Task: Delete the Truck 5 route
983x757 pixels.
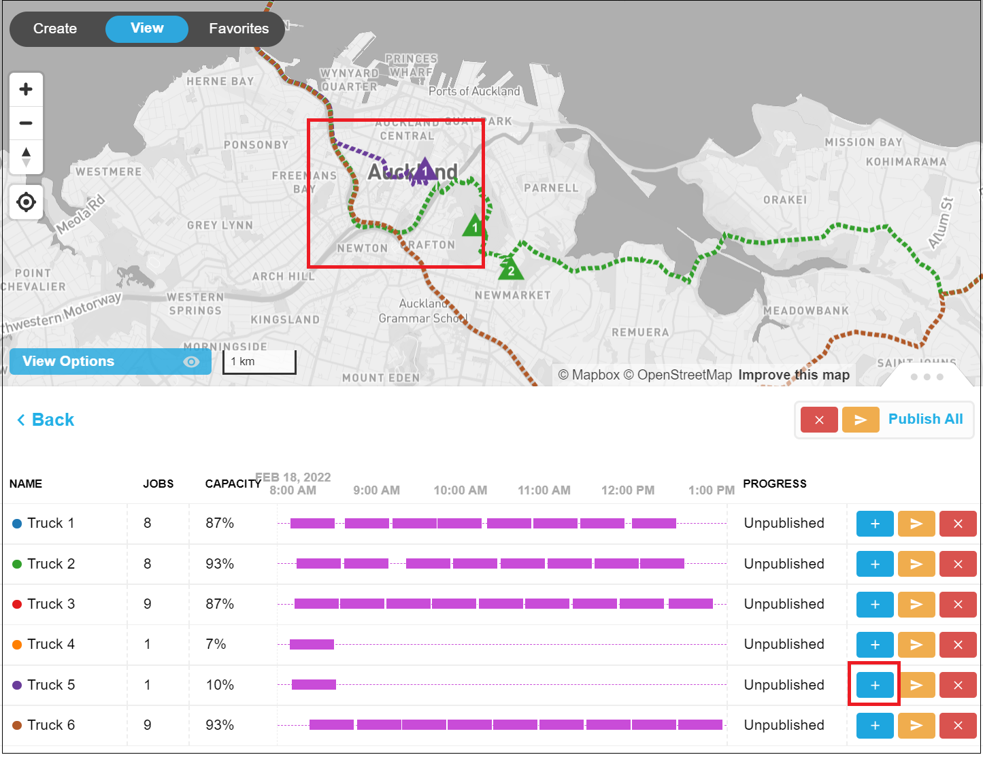Action: click(958, 685)
